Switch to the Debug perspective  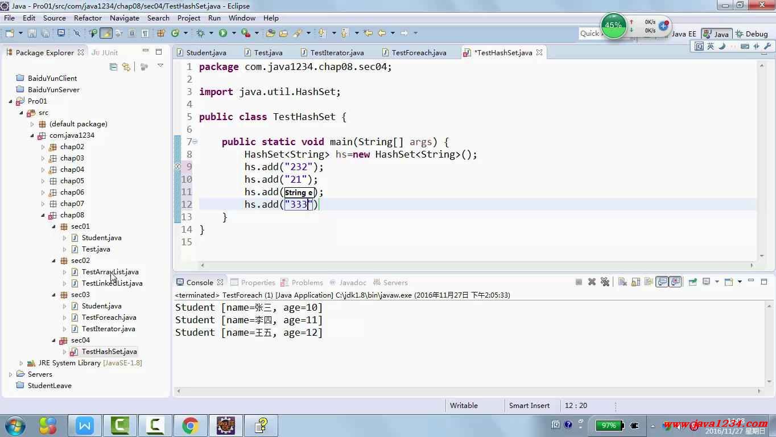[751, 34]
